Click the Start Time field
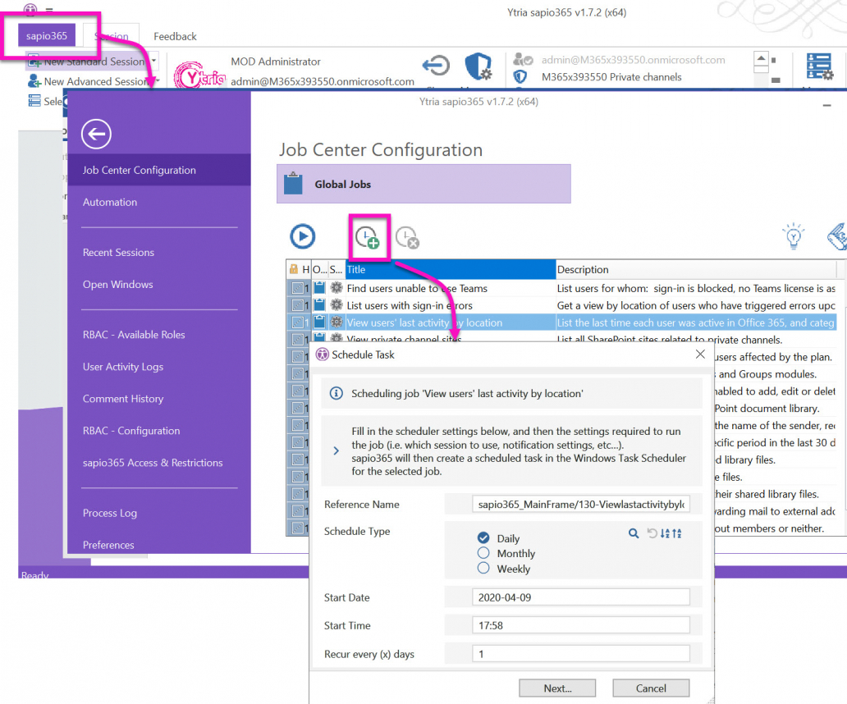This screenshot has height=704, width=847. coord(581,625)
